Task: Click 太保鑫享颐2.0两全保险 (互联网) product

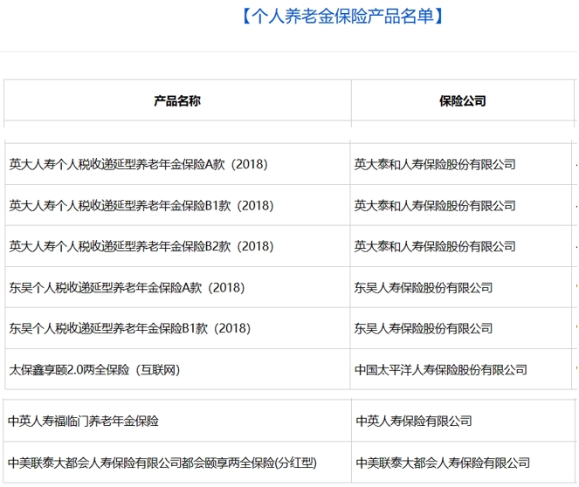Action: pos(94,369)
